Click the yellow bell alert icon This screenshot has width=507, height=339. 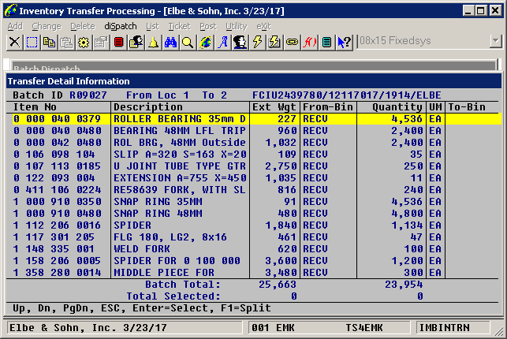pyautogui.click(x=153, y=43)
